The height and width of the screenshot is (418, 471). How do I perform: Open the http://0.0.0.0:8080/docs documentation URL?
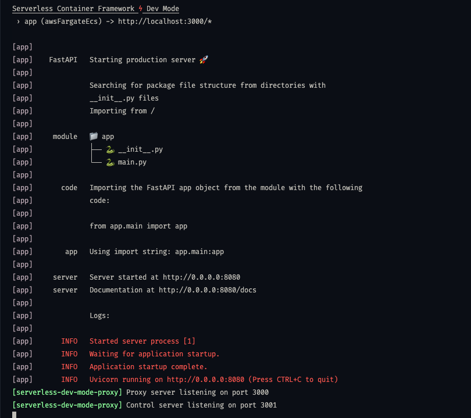(207, 290)
